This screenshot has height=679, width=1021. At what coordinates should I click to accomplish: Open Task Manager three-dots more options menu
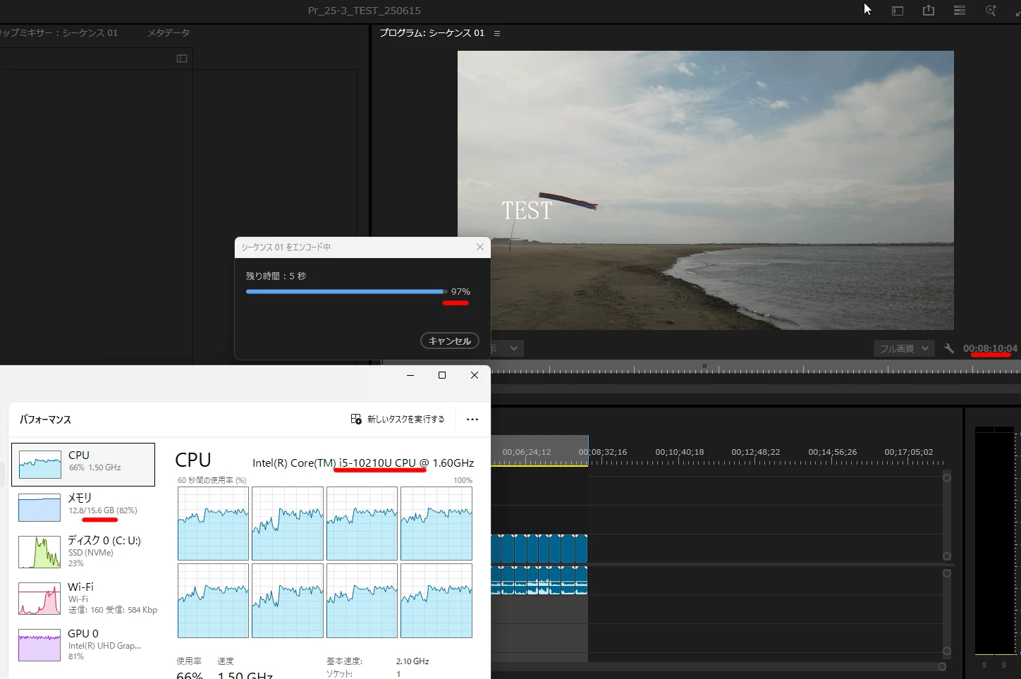(x=472, y=420)
